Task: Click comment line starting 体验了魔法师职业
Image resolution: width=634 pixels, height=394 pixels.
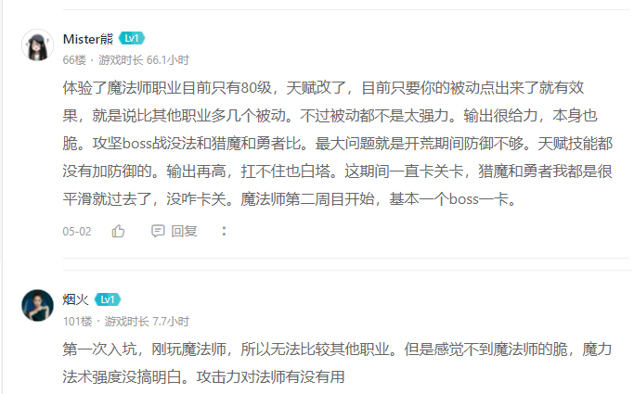Action: pyautogui.click(x=323, y=87)
